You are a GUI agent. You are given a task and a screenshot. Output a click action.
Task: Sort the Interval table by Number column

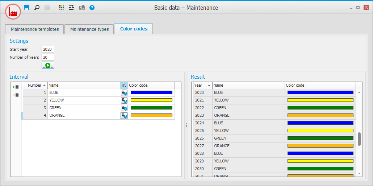(x=35, y=85)
